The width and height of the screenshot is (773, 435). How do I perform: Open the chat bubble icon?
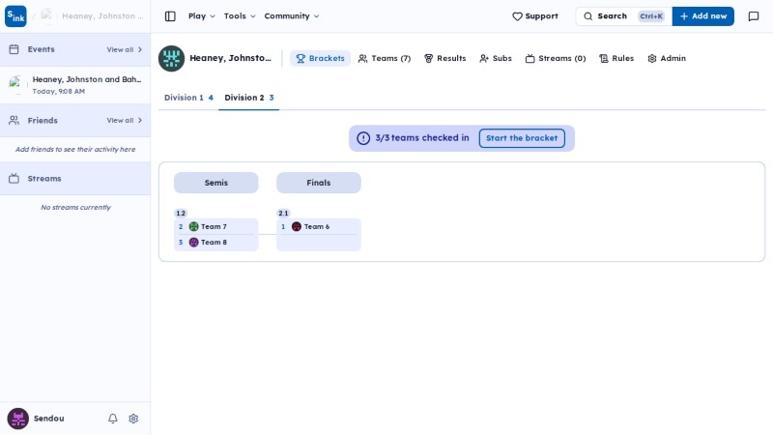(x=754, y=16)
